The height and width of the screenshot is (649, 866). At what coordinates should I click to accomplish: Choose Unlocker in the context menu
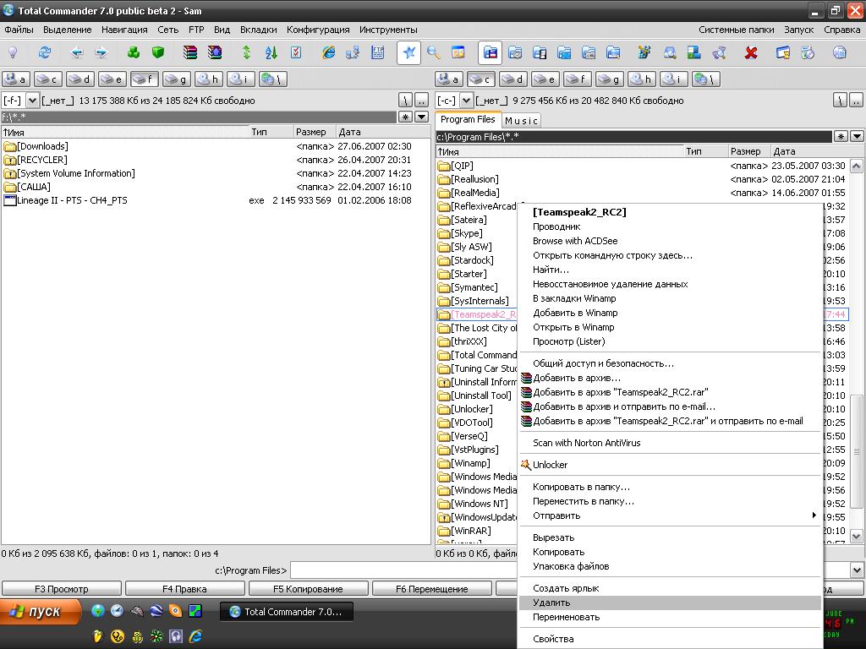coord(670,465)
